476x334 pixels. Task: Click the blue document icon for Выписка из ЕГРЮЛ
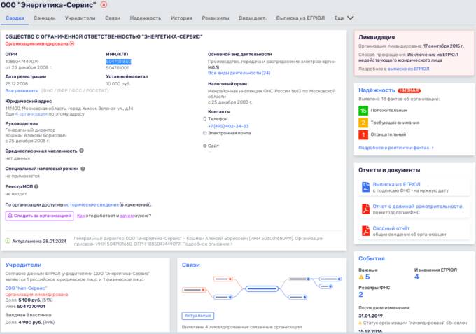(365, 187)
